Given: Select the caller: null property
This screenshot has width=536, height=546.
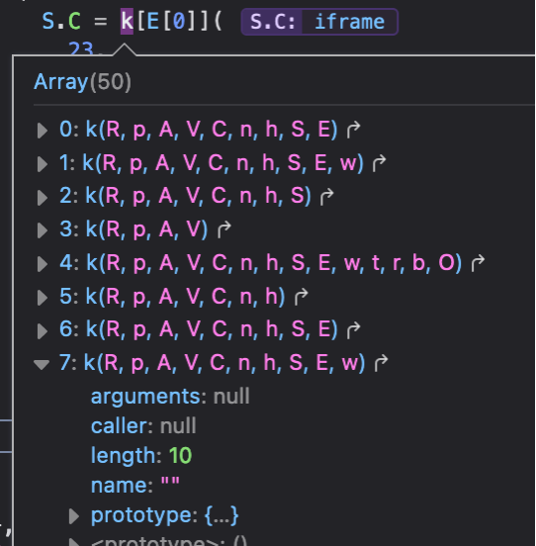Looking at the screenshot, I should [143, 426].
